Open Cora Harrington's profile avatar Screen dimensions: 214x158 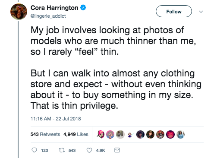point(19,12)
